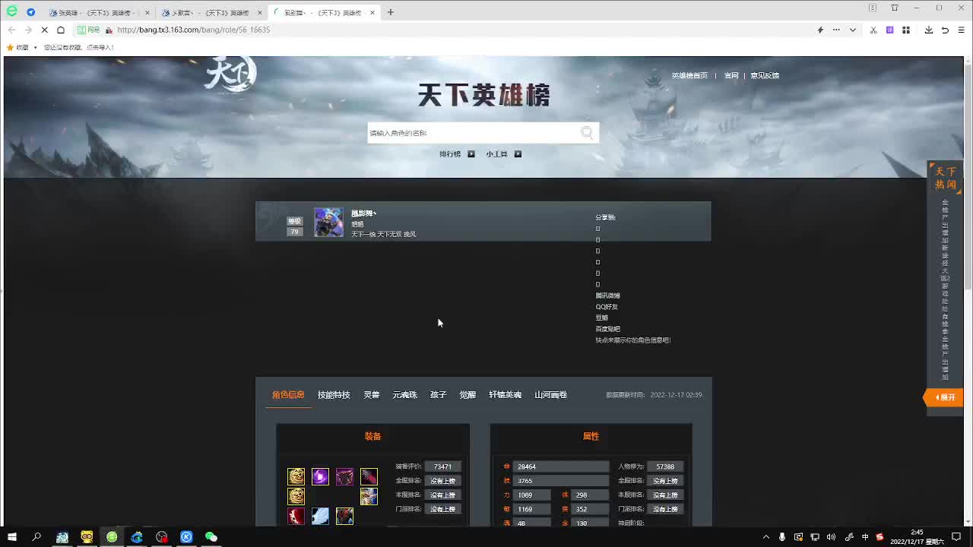This screenshot has width=973, height=547.
Task: Select the blue-white figure equipment icon
Action: point(369,496)
